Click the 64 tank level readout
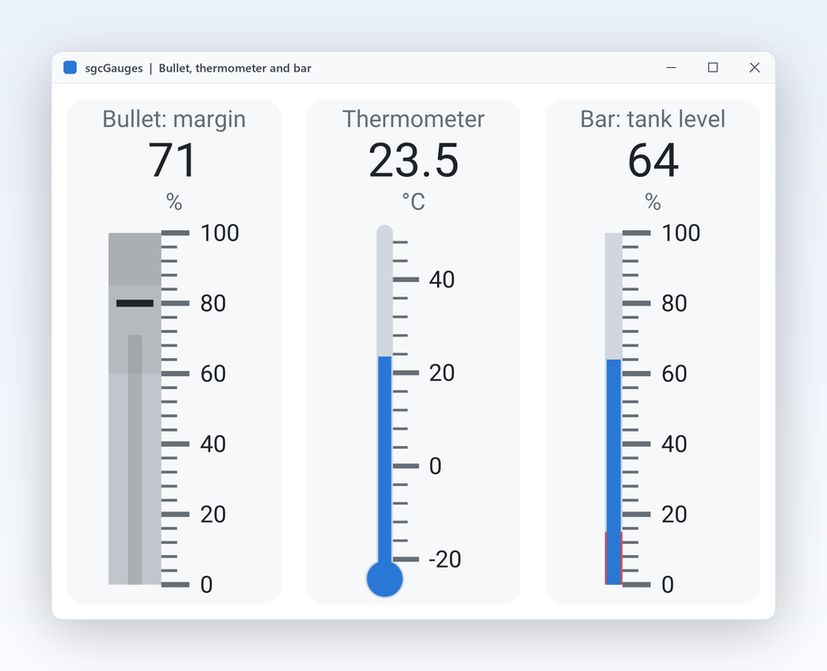 (653, 160)
